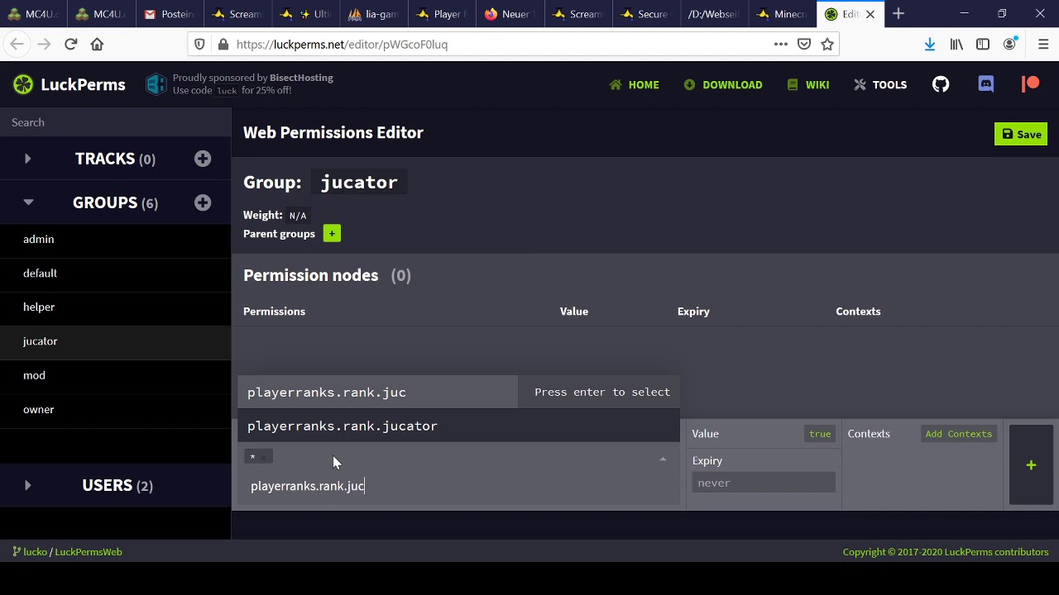Open the GitHub icon link
Image resolution: width=1059 pixels, height=595 pixels.
pos(941,84)
